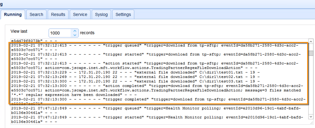This screenshot has height=128, width=315.
Task: Click the "trigger queued" tp-sftp log line
Action: pos(121,46)
